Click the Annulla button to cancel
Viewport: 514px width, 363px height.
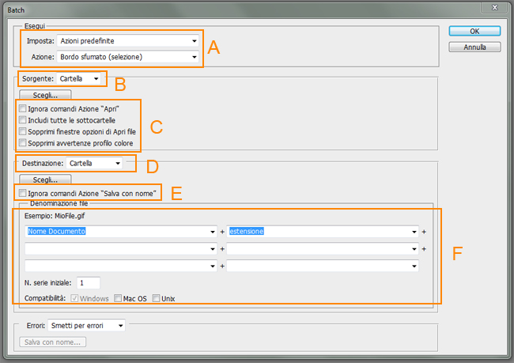tap(474, 47)
